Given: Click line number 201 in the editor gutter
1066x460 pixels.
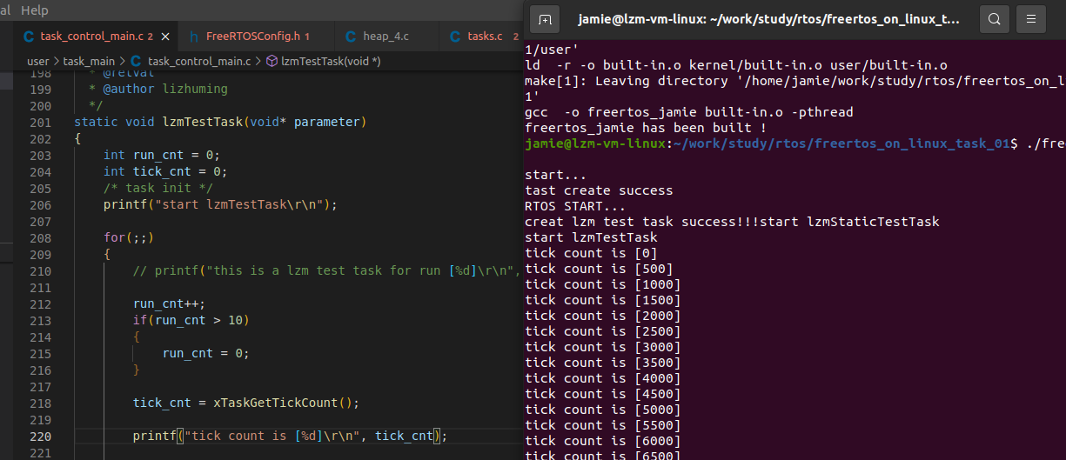Looking at the screenshot, I should point(41,123).
